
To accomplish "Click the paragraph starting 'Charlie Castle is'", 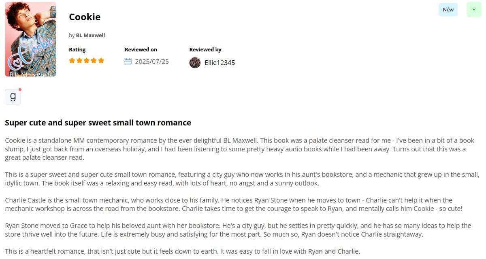I will [x=234, y=204].
